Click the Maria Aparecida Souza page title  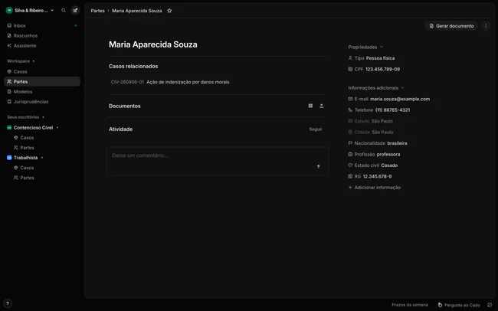click(x=153, y=44)
